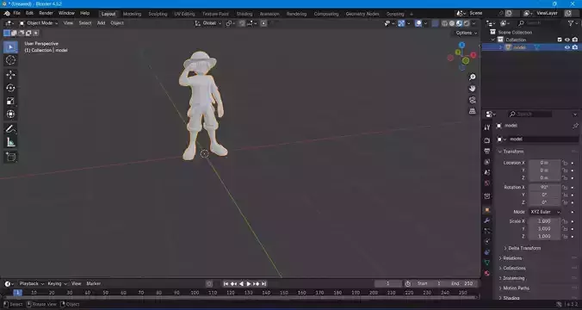The image size is (582, 310).
Task: Open the Material properties tab icon
Action: 487,274
